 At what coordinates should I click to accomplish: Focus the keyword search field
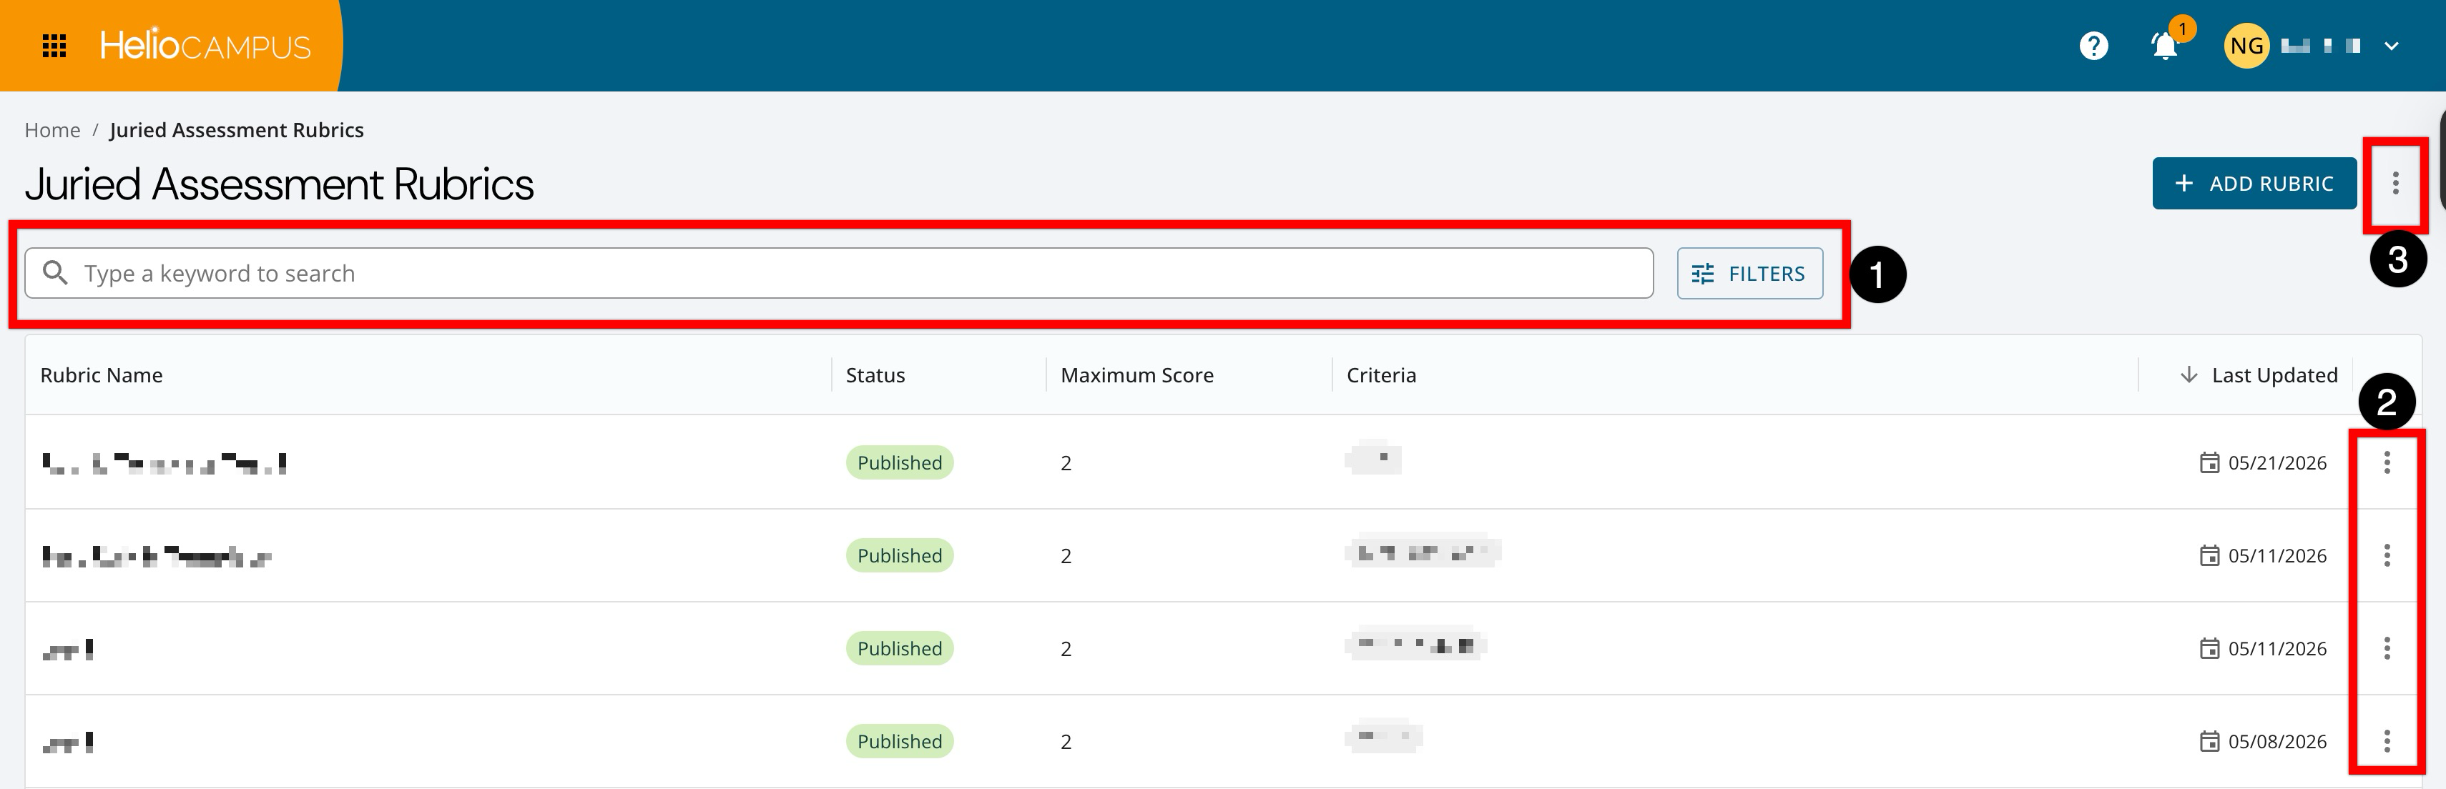[840, 273]
